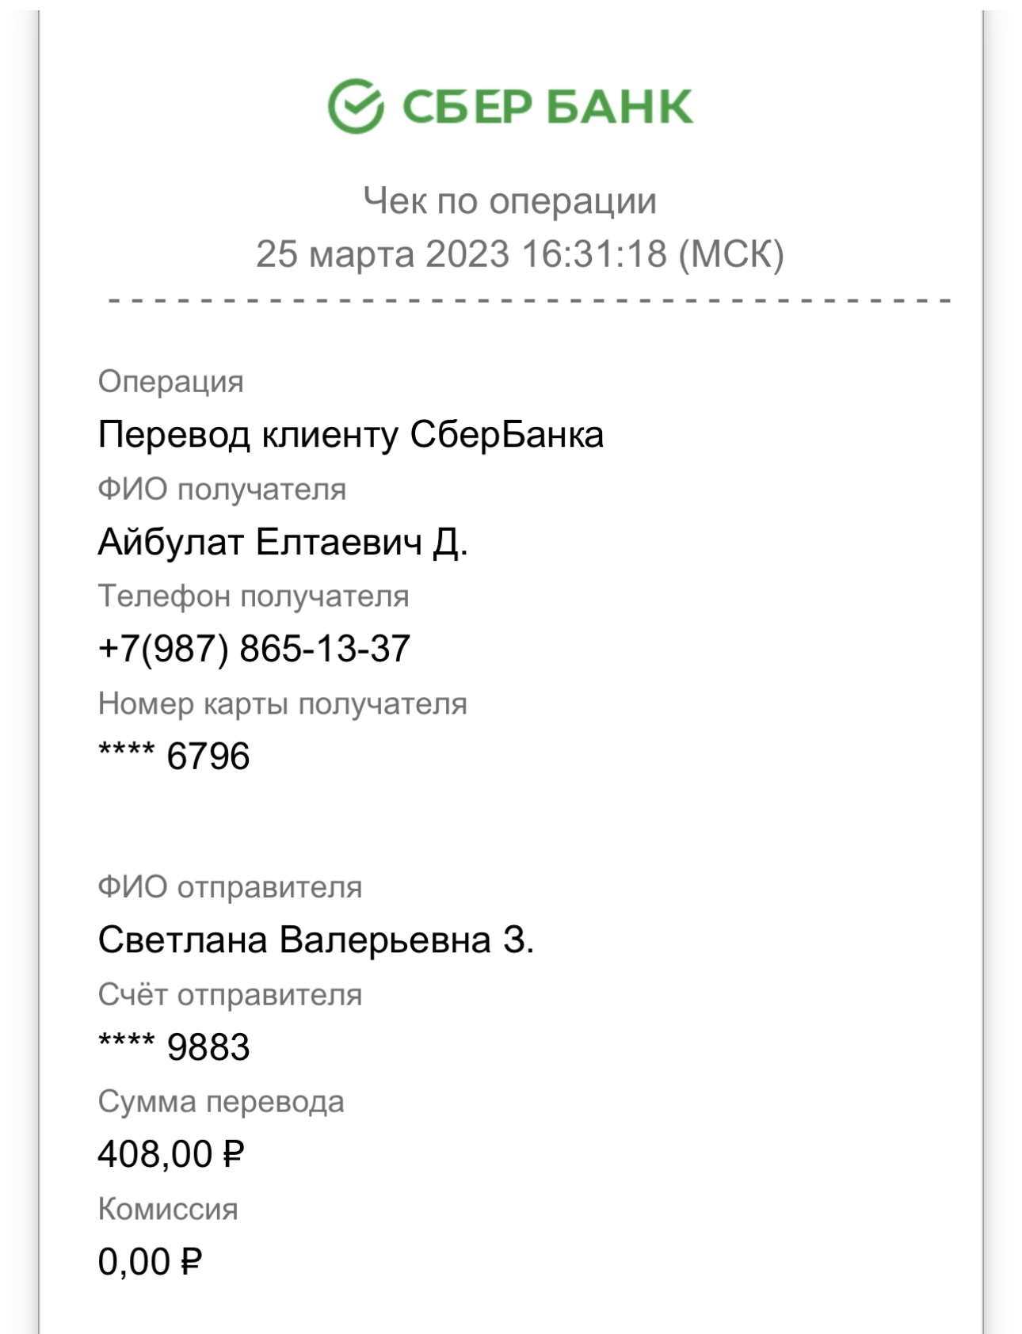Select recipient name Айбулат Елтаевич Д.
The width and height of the screenshot is (1022, 1334).
[x=283, y=543]
